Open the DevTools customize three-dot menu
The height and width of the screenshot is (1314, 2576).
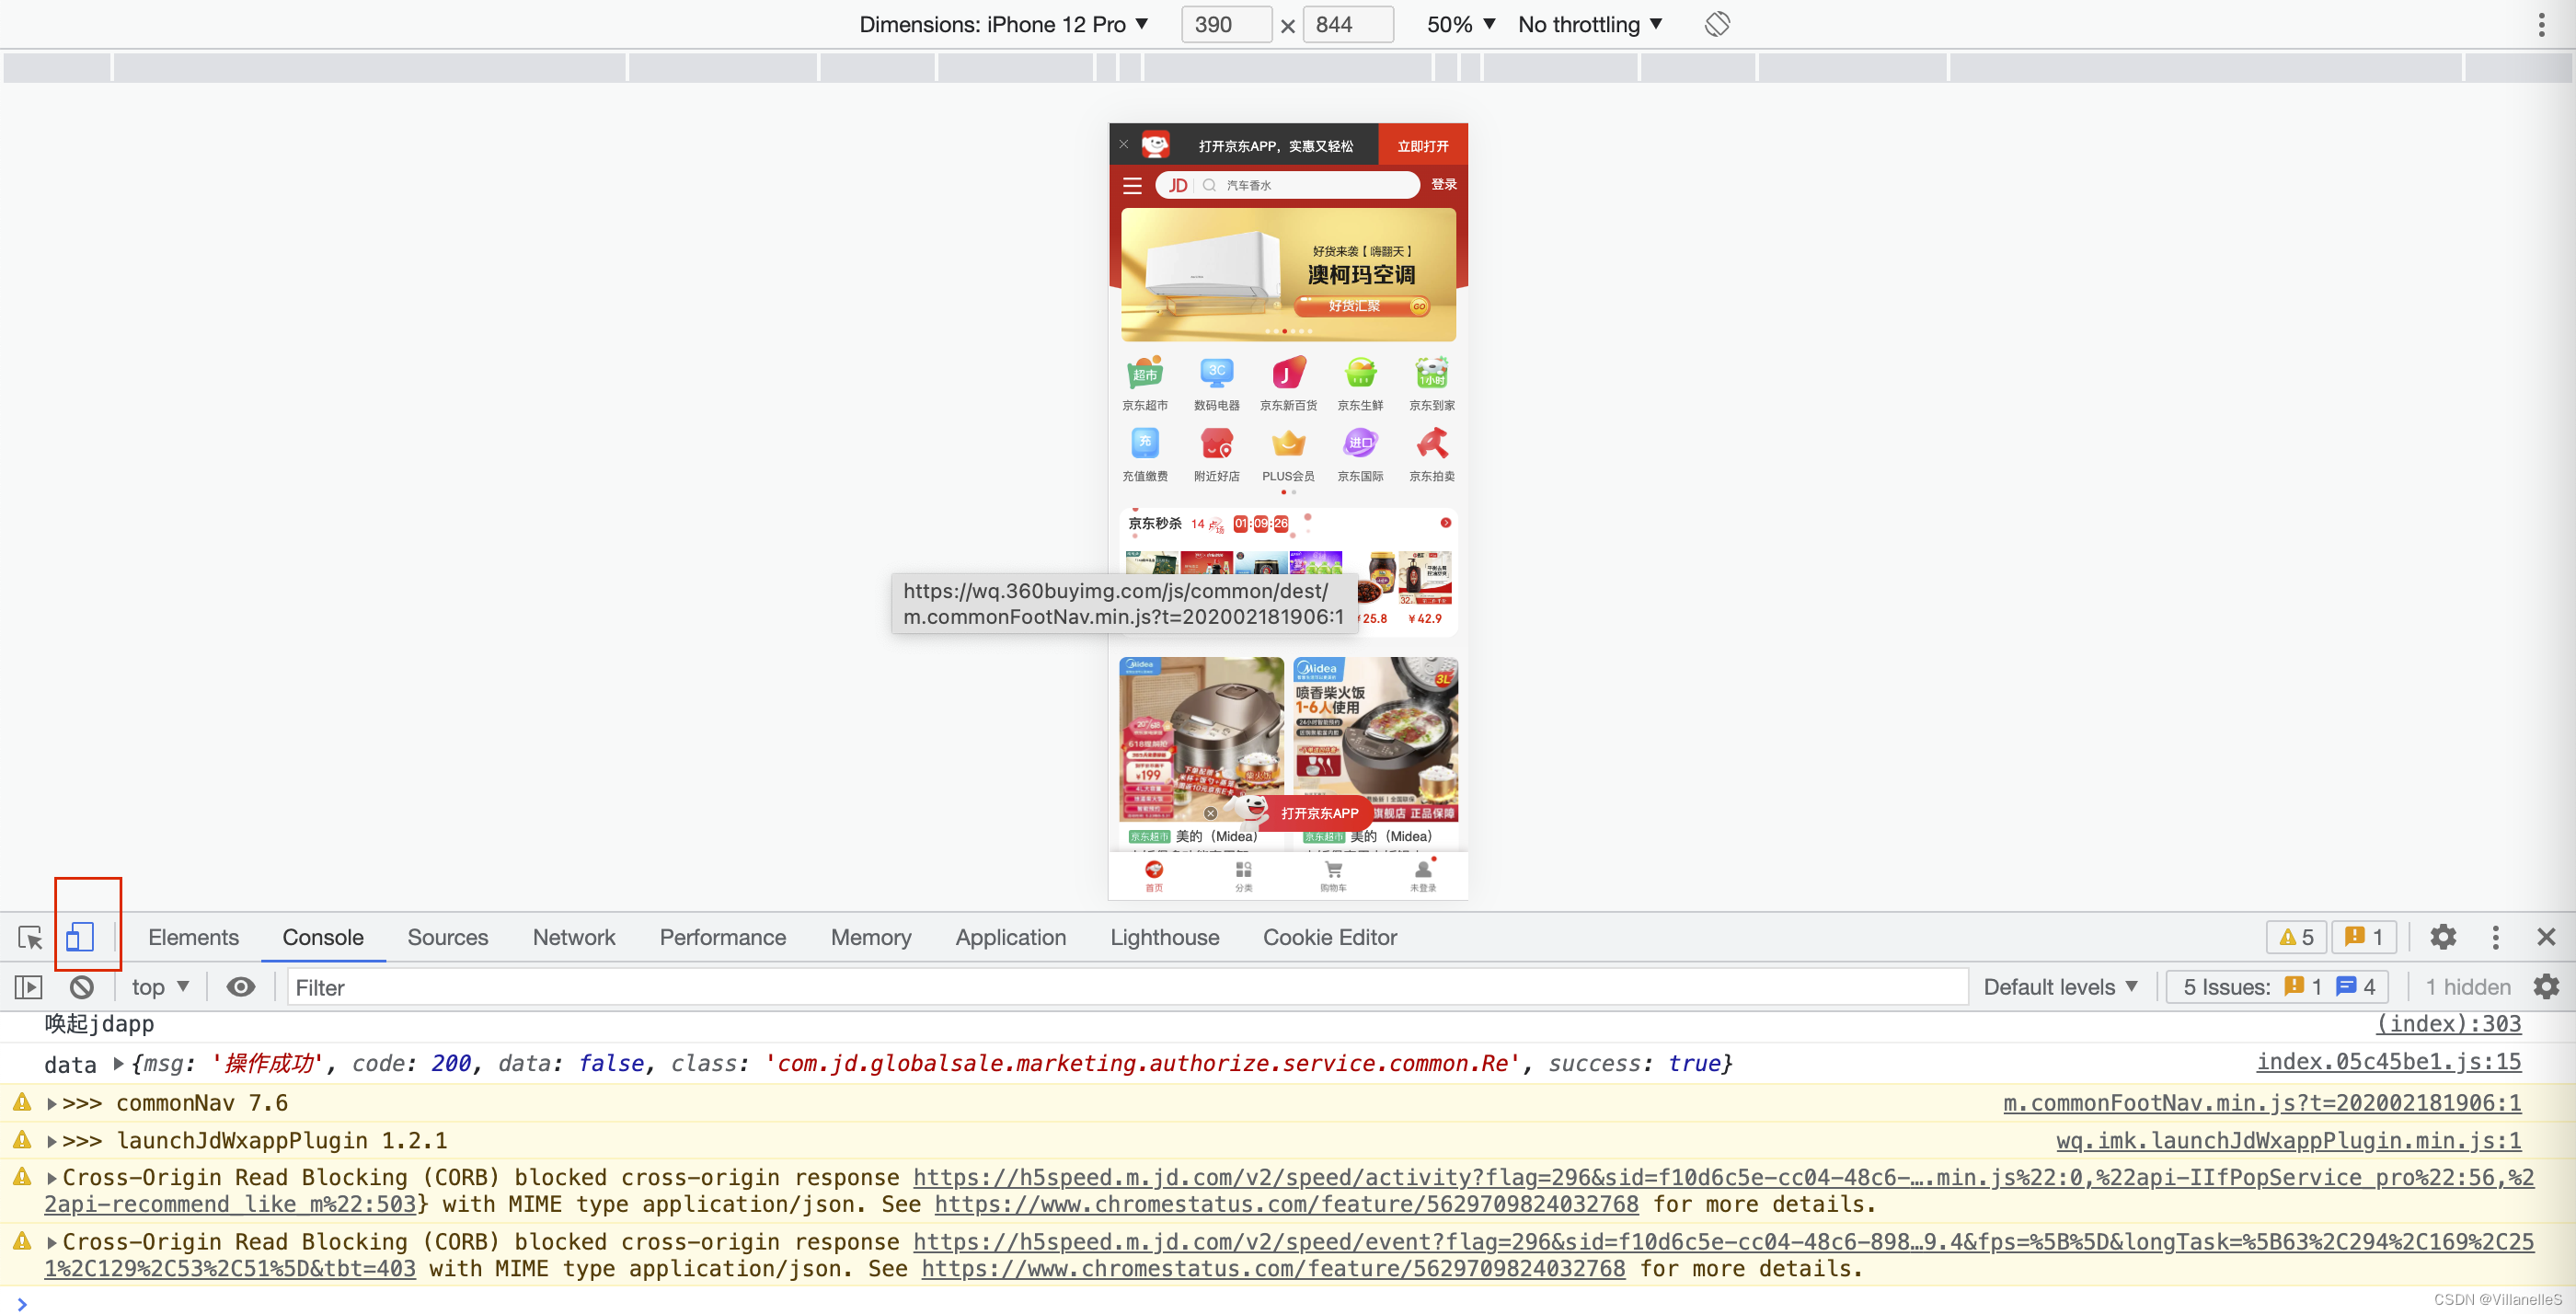2495,937
